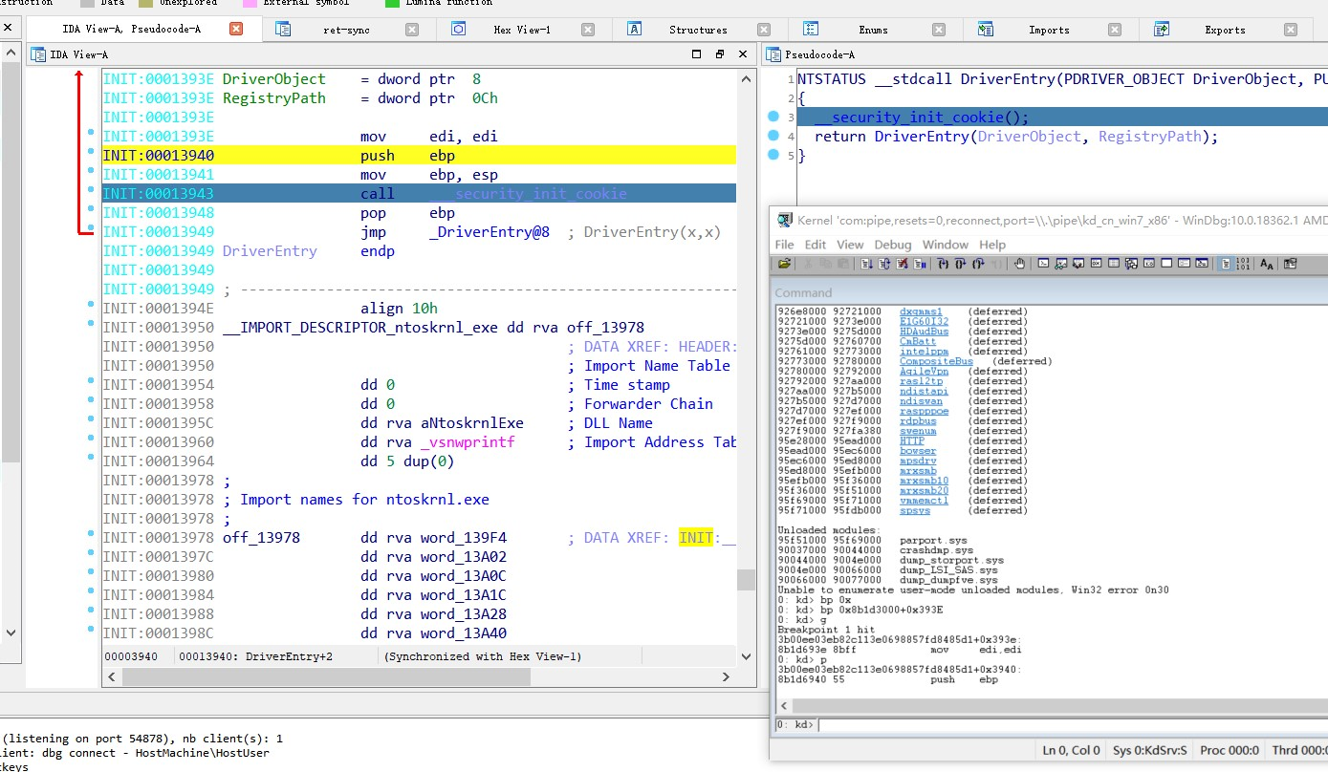Switch to the Structures tab
Screen dimensions: 1328x772
pos(697,30)
